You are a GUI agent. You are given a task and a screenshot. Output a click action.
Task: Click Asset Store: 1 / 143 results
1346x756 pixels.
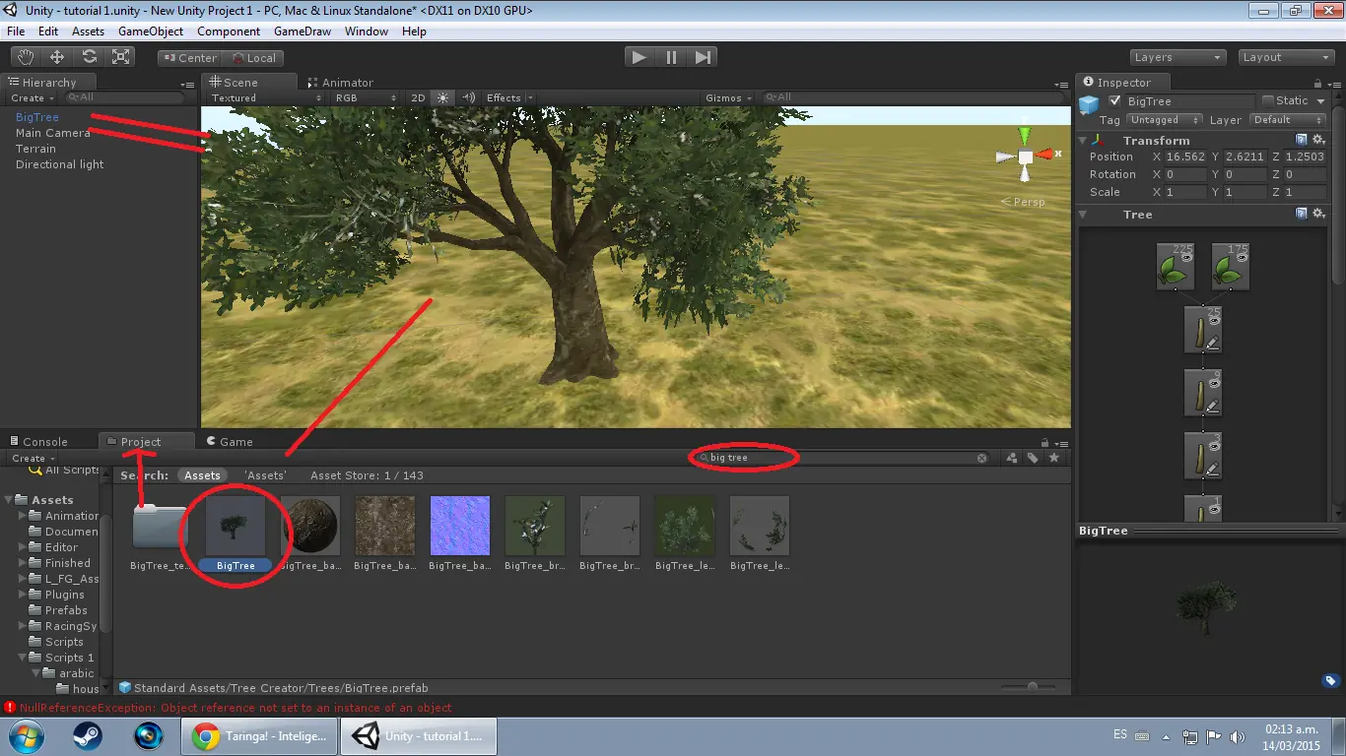point(367,475)
